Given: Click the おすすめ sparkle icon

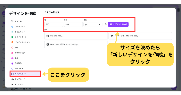Looking at the screenshot, I should click(12, 21).
